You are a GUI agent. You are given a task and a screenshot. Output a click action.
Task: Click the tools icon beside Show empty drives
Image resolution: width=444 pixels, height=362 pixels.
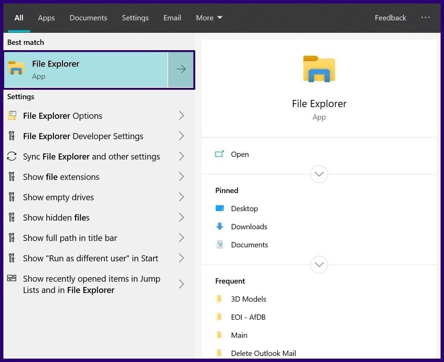pyautogui.click(x=12, y=197)
